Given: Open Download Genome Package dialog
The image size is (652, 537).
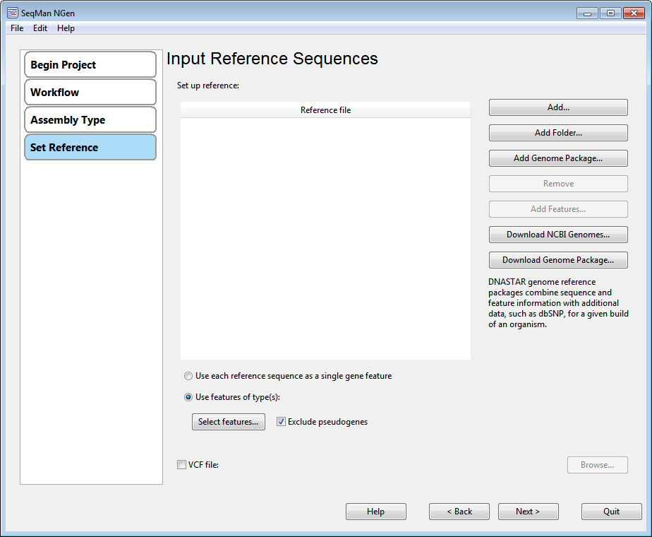Looking at the screenshot, I should pos(558,260).
